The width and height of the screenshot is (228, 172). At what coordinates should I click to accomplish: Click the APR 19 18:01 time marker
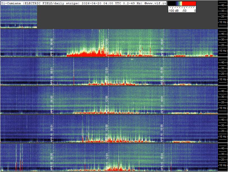pyautogui.click(x=162, y=48)
